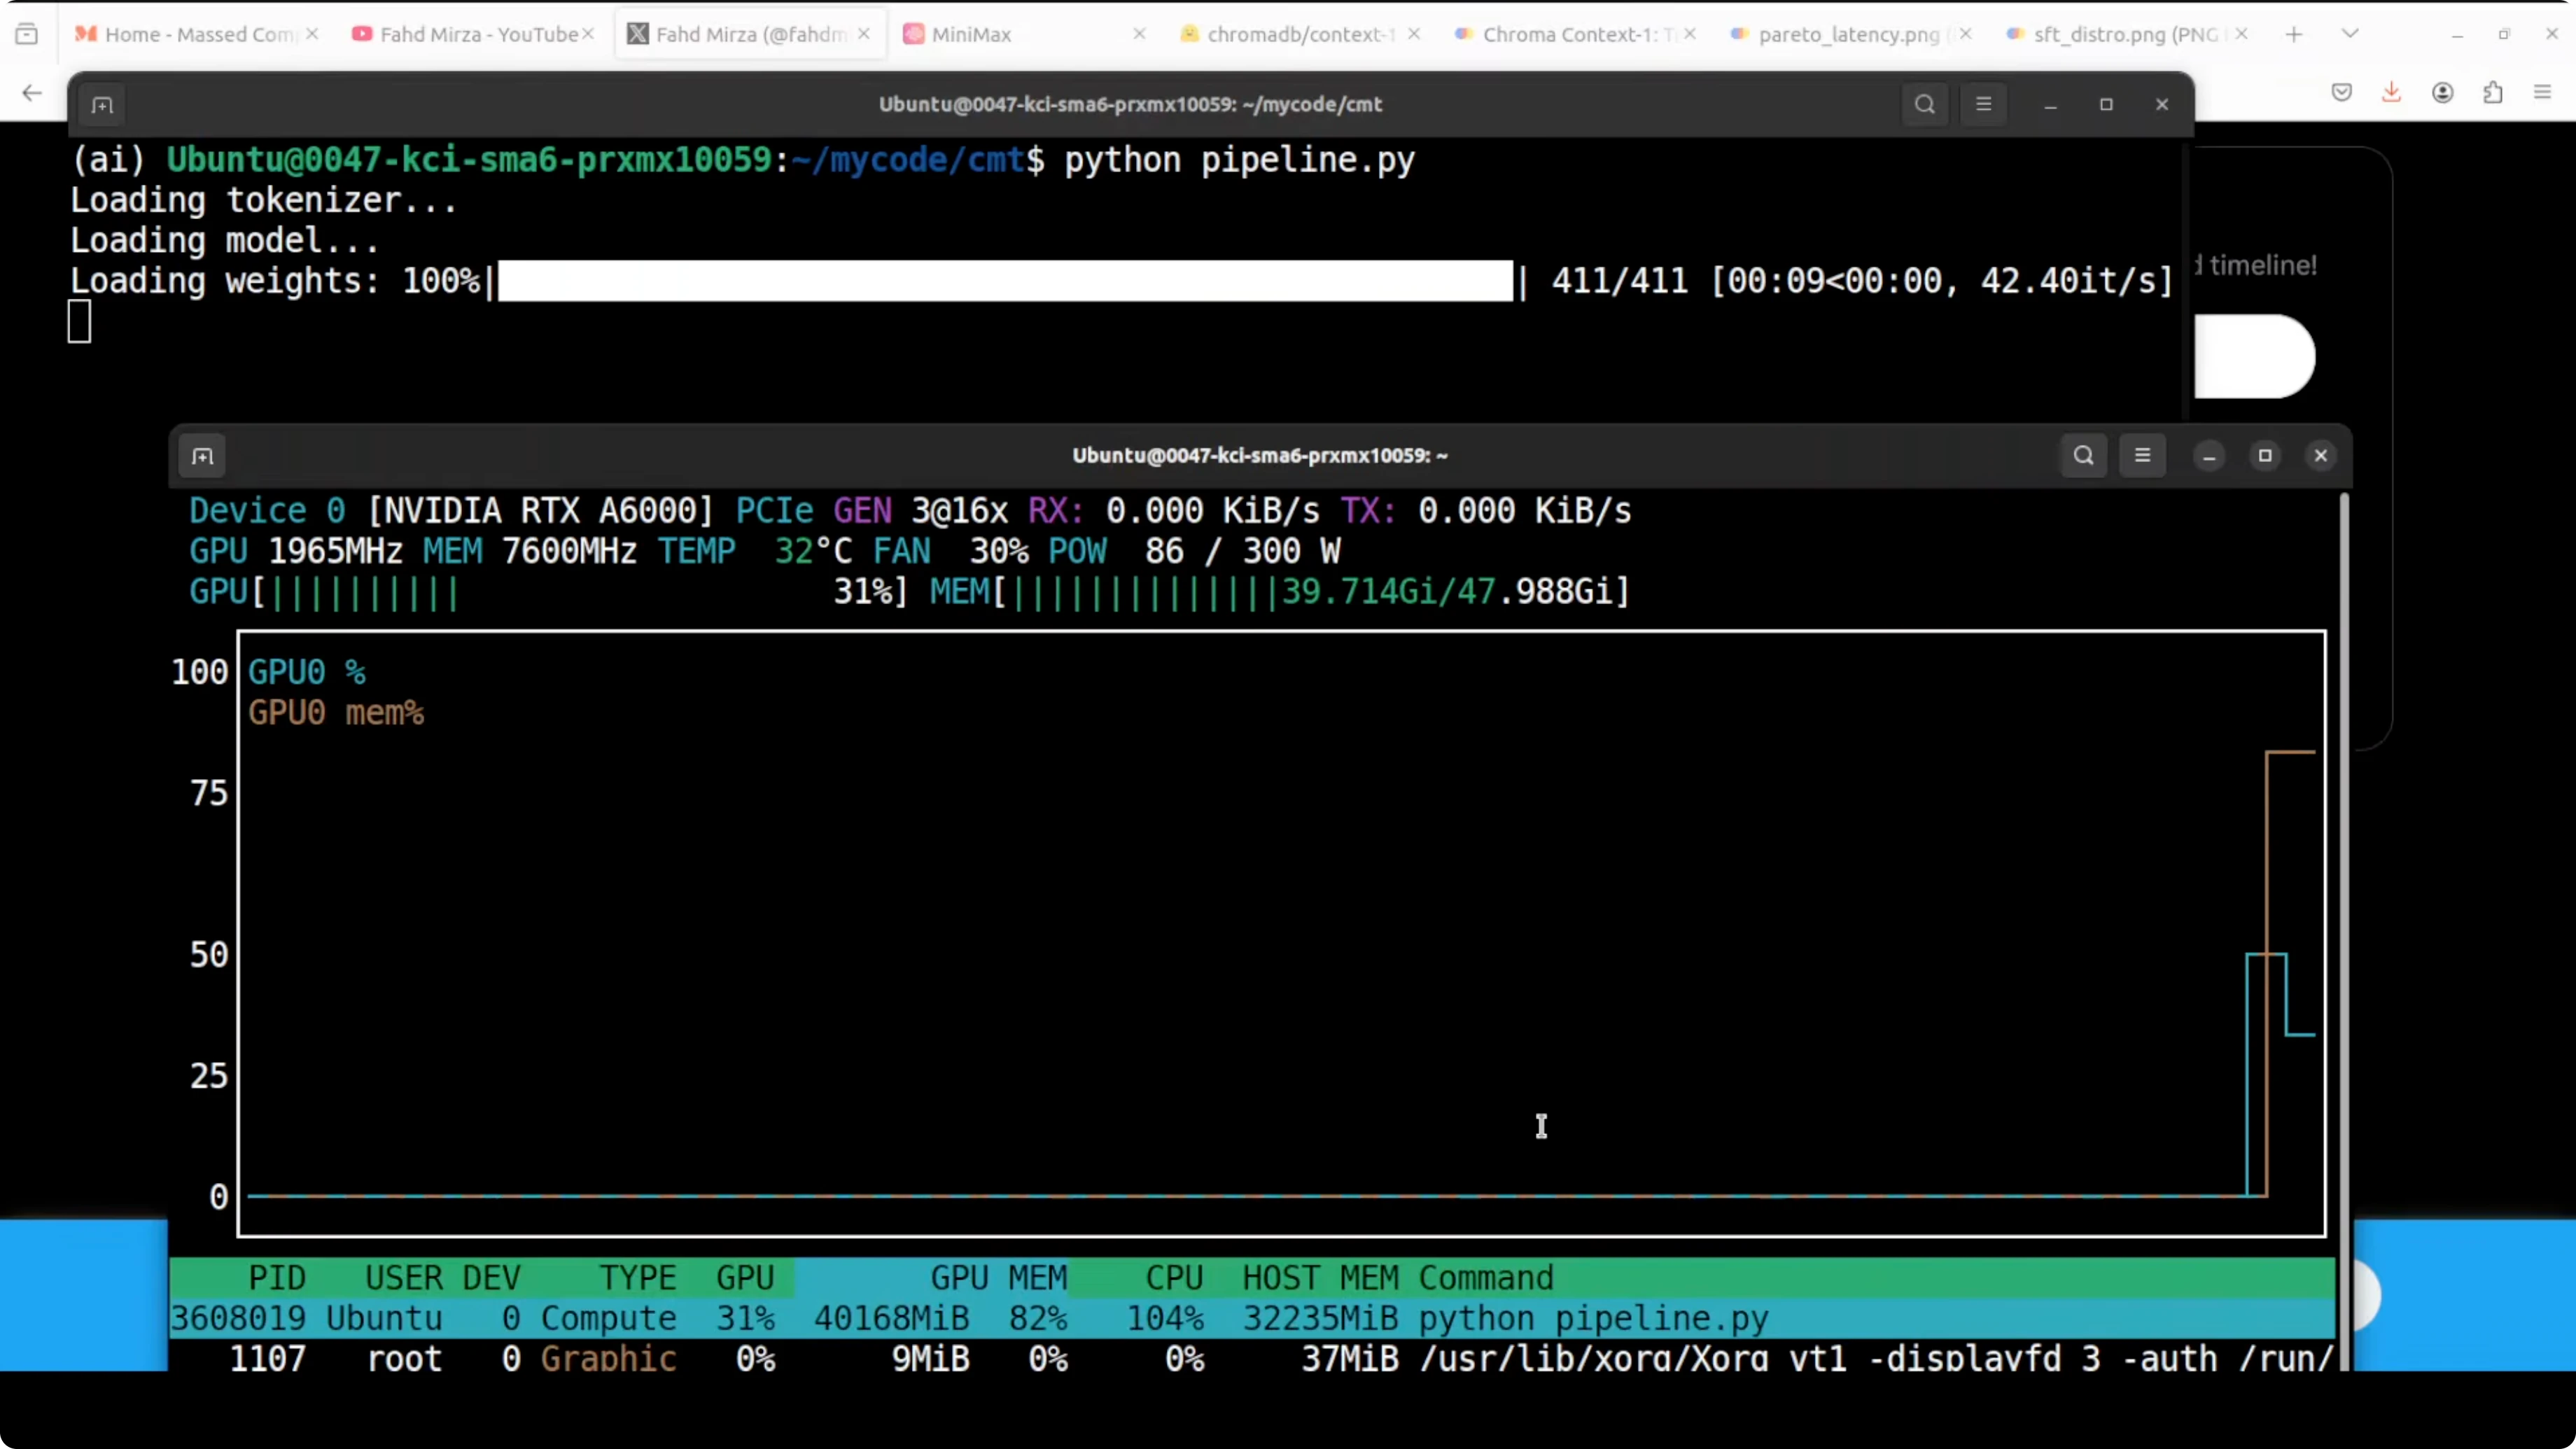Select the python pipeline.py process row
2576x1449 pixels.
(x=1000, y=1318)
